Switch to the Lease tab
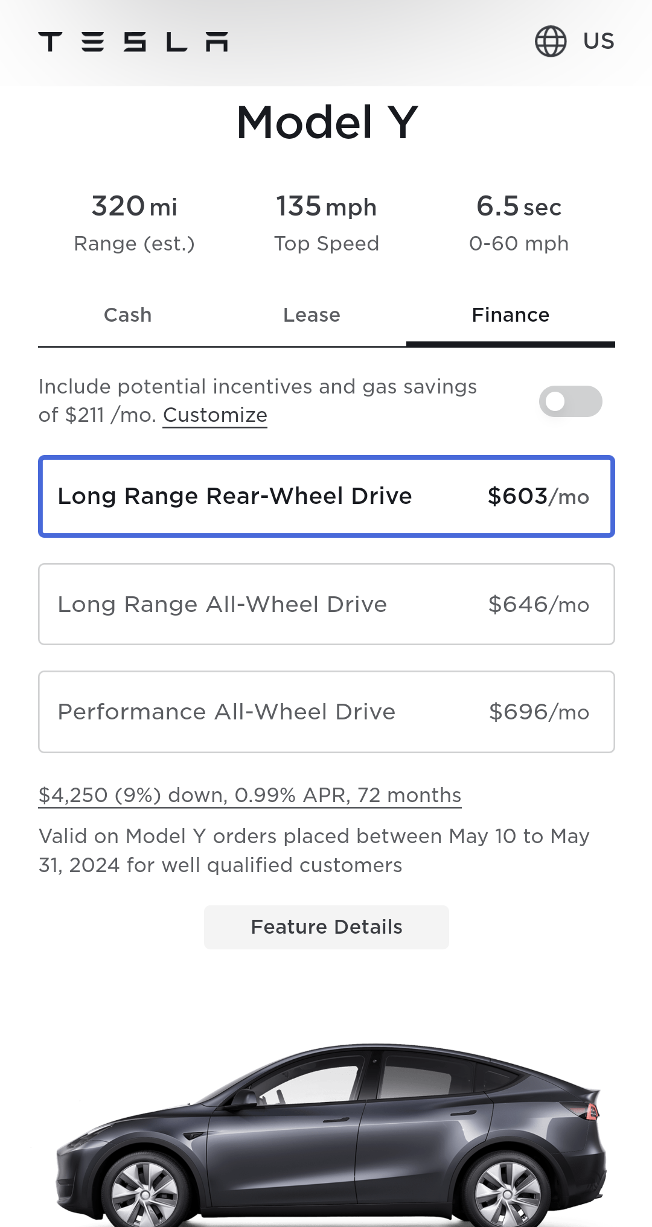 312,315
